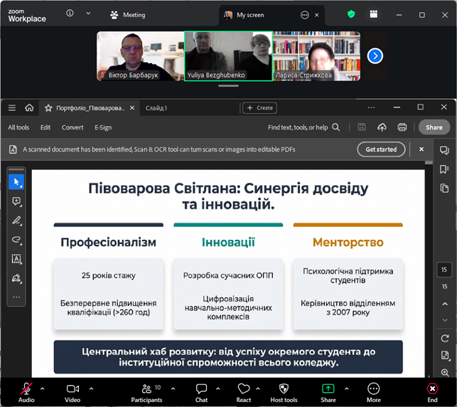Dismiss the scanned document notification
This screenshot has height=407, width=457.
(x=421, y=149)
